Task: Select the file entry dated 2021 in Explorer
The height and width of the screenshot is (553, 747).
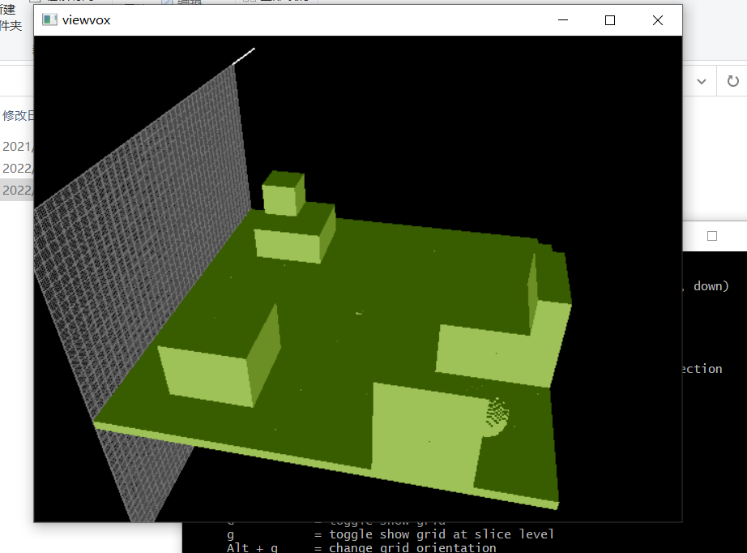Action: click(x=16, y=147)
